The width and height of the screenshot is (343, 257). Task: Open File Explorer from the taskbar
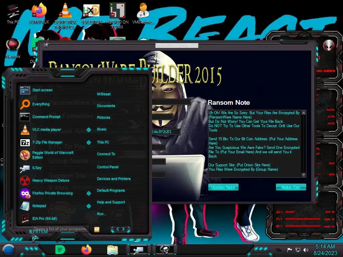pos(113,250)
